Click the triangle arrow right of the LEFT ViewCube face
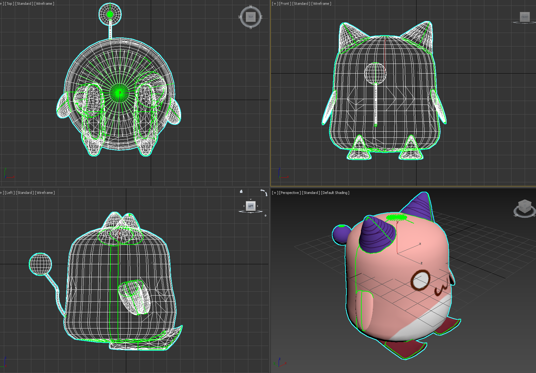 coord(257,206)
